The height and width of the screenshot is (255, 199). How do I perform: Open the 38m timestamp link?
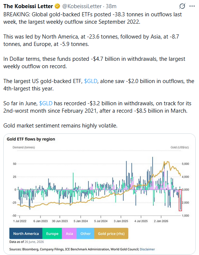111,6
